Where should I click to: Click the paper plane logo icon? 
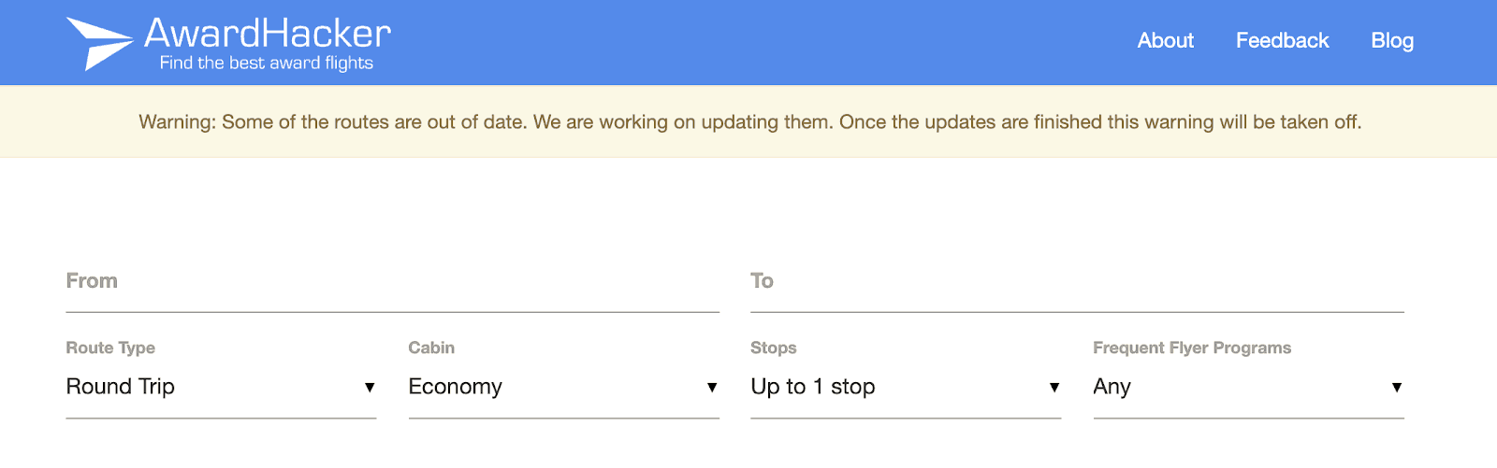point(100,43)
